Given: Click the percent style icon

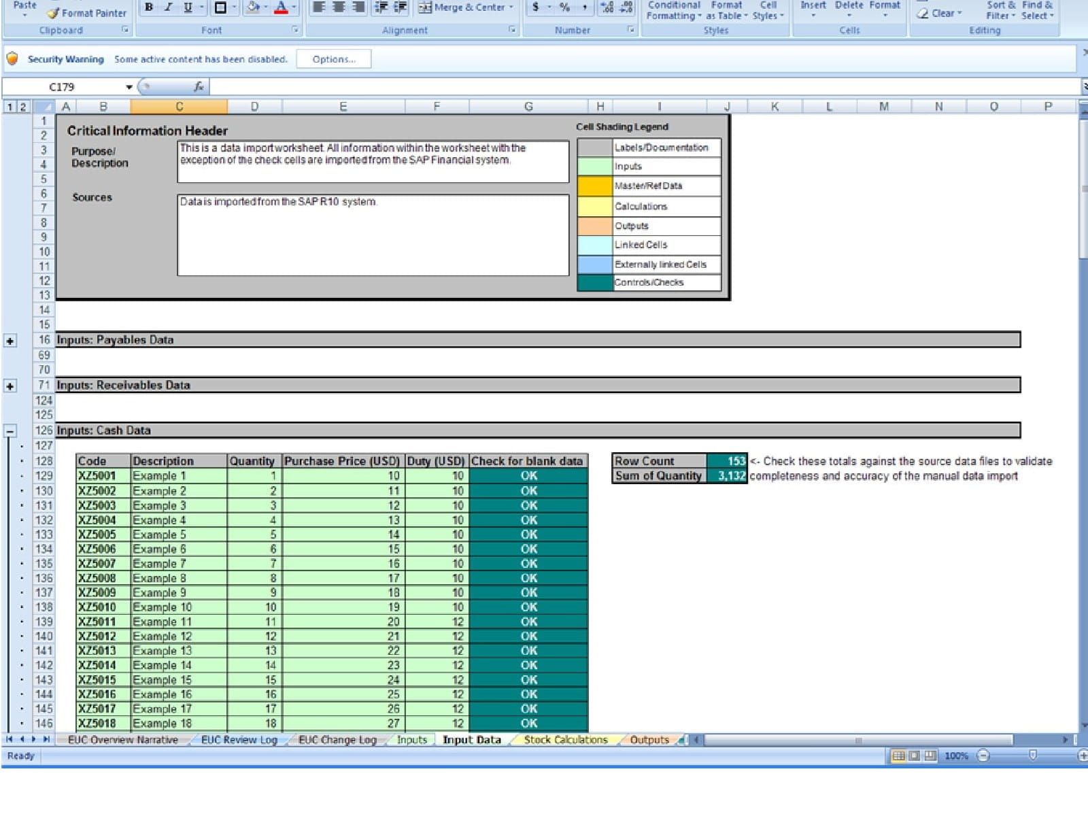Looking at the screenshot, I should click(564, 7).
